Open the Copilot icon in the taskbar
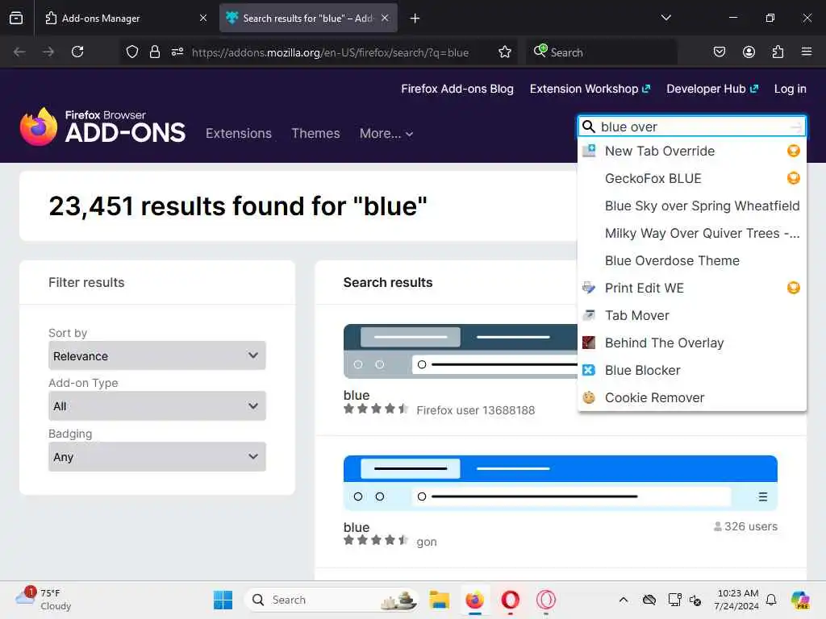This screenshot has height=619, width=826. (x=800, y=600)
